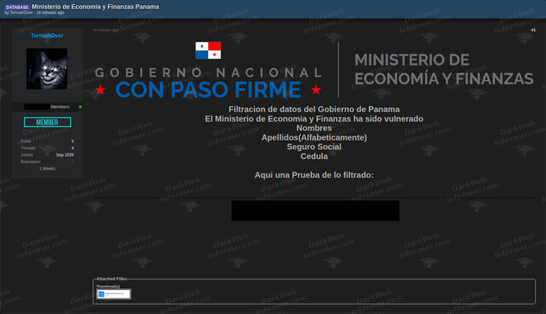Open thread title Ministerio de Economia y Finanzas Panama
This screenshot has width=546, height=314.
(x=95, y=7)
